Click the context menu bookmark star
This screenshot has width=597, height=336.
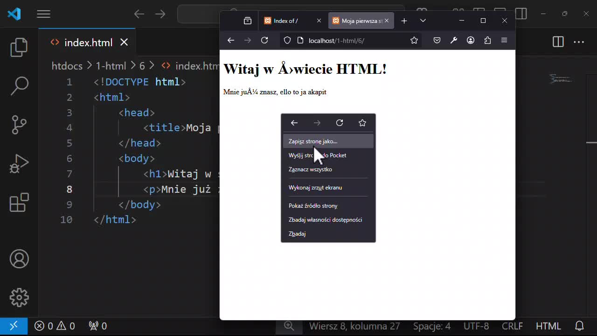[x=362, y=123]
